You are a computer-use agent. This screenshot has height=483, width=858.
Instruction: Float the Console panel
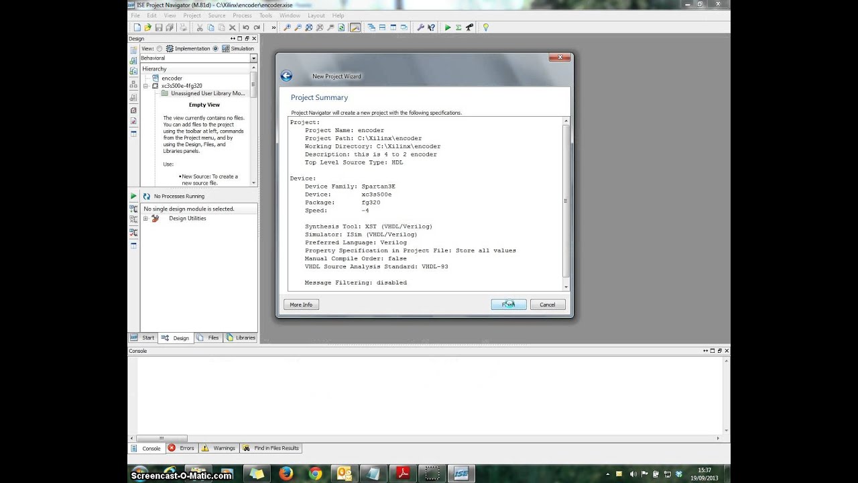point(720,351)
